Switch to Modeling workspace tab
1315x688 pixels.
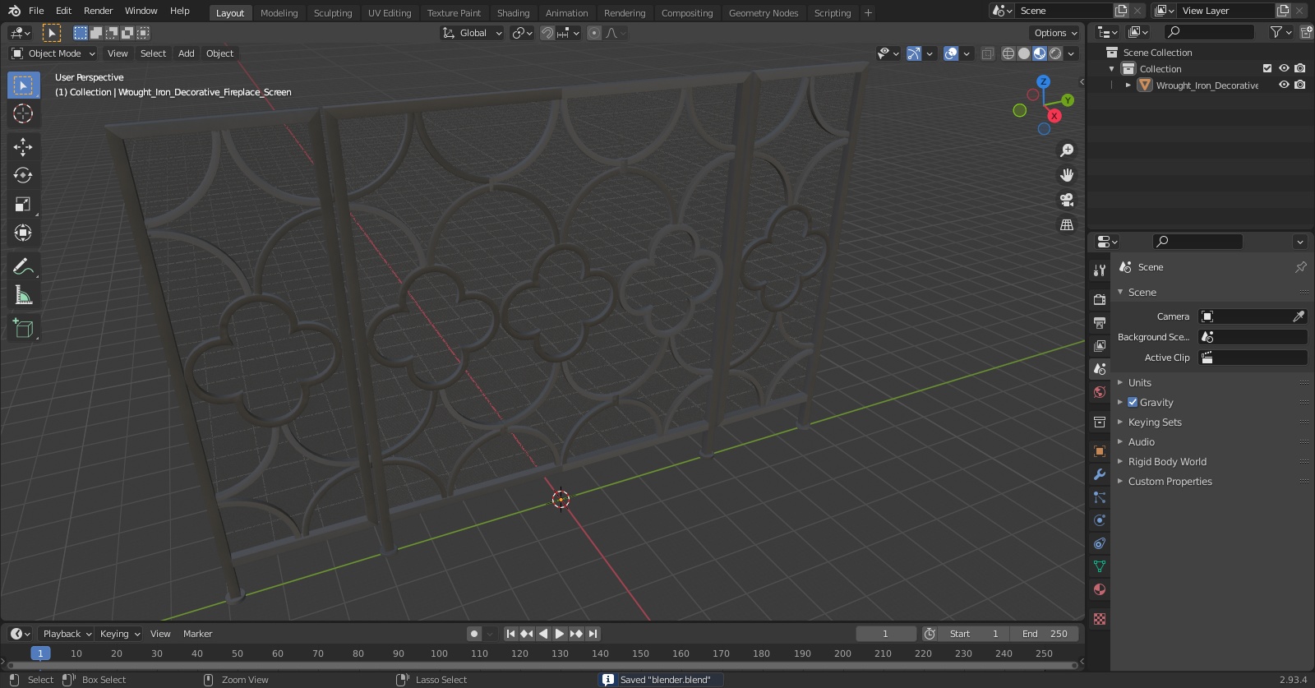(x=279, y=13)
